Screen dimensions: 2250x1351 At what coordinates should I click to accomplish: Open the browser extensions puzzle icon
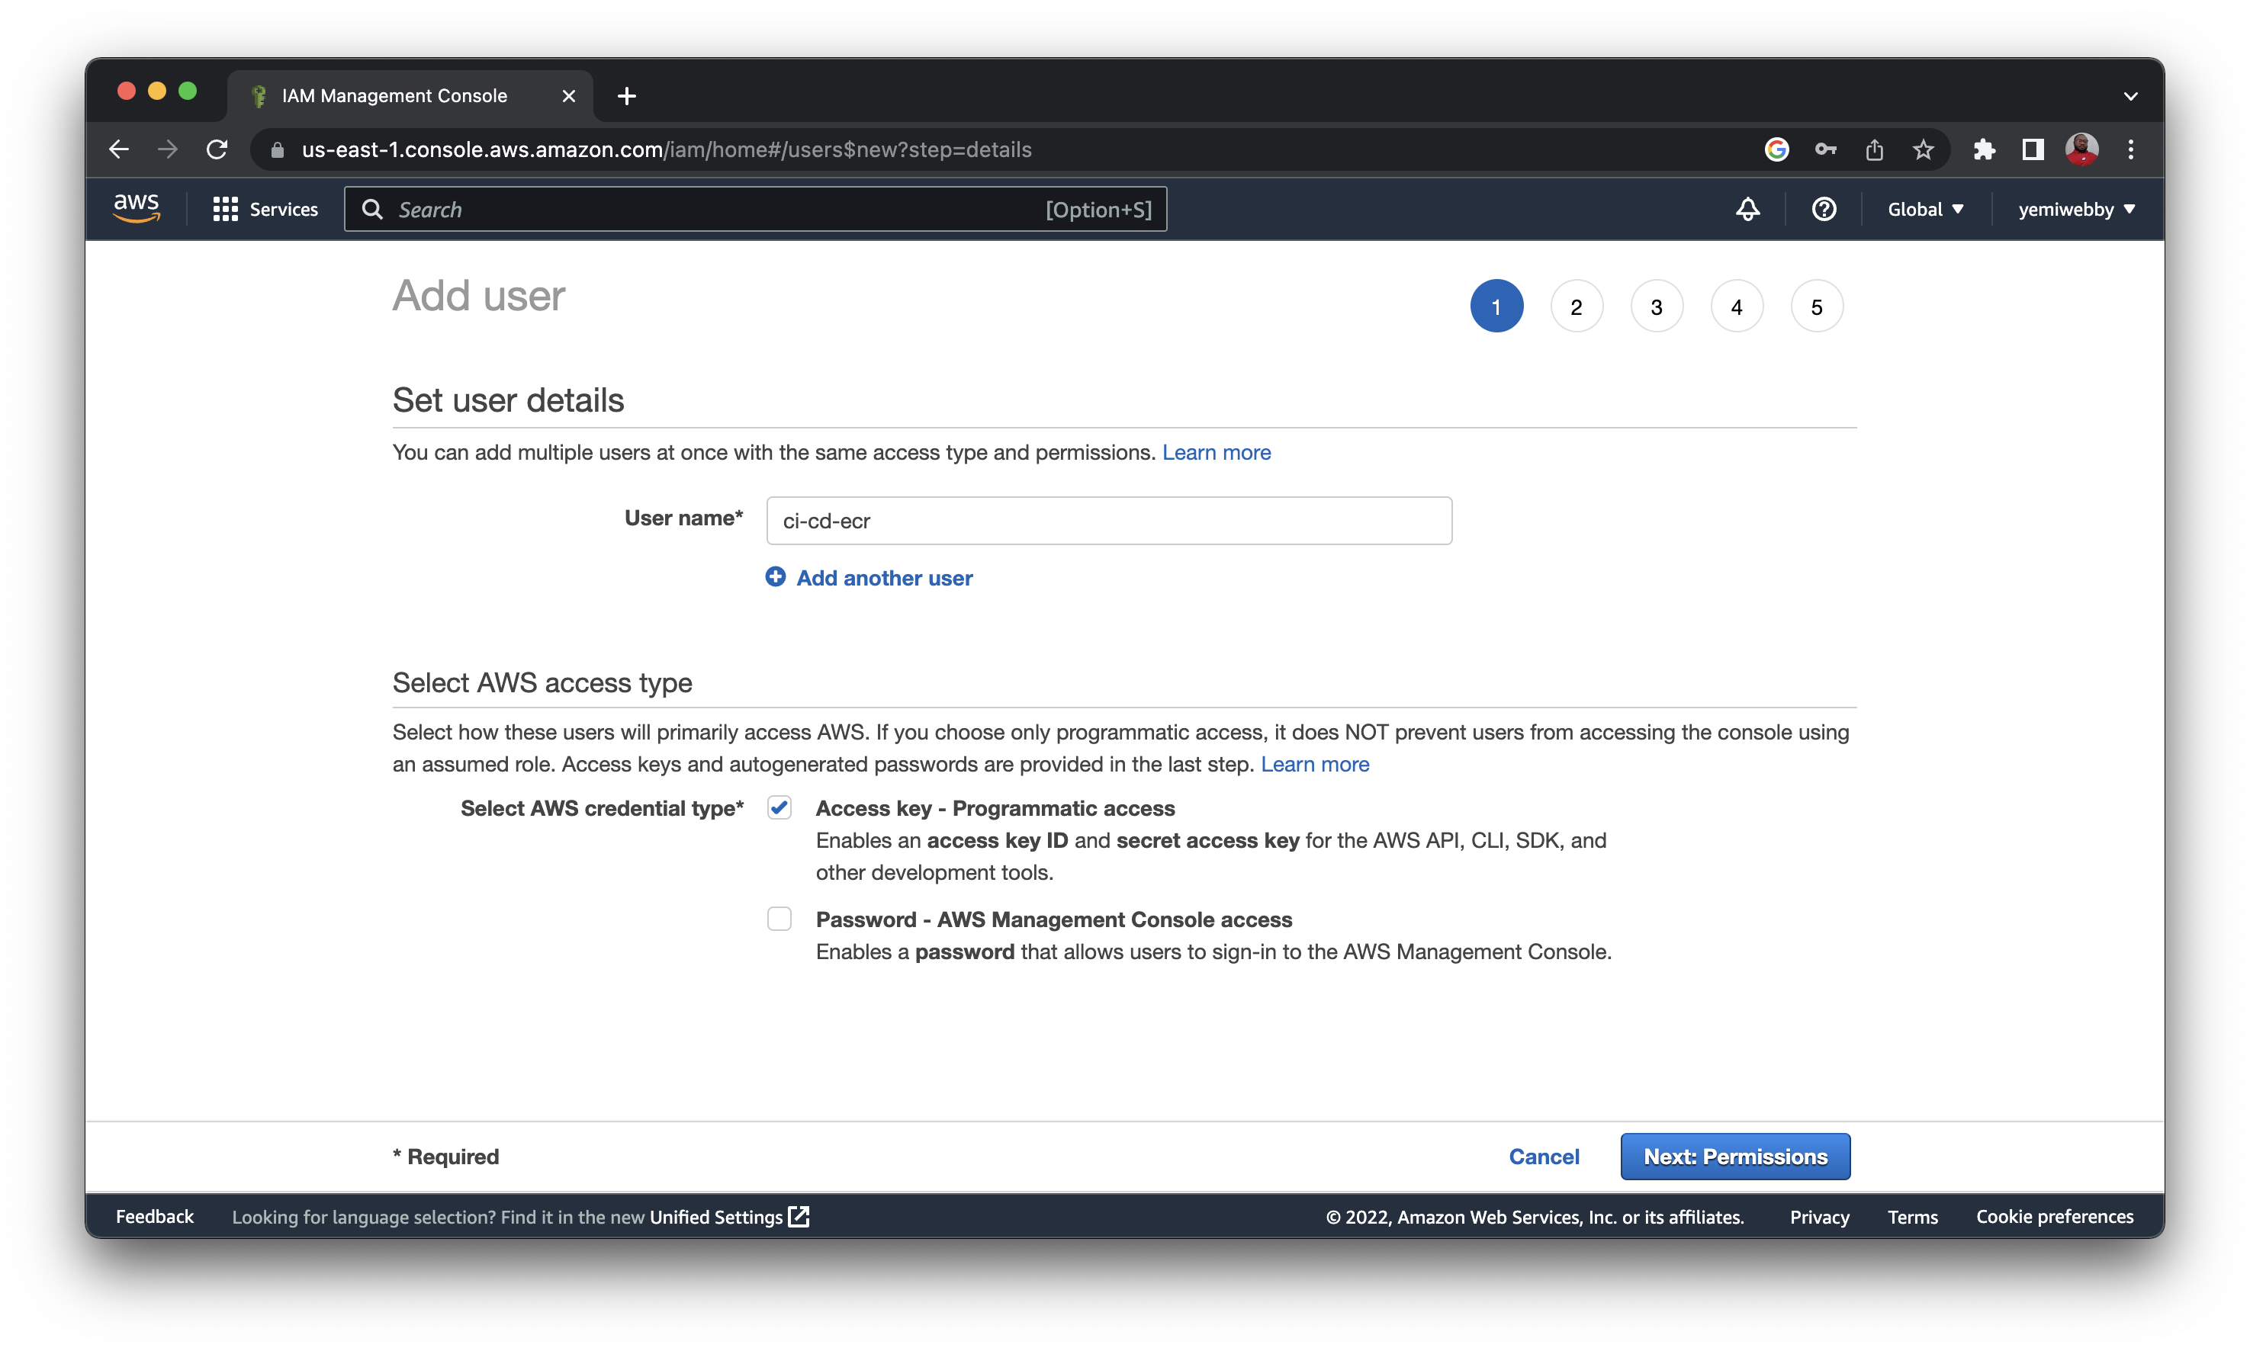point(1985,149)
